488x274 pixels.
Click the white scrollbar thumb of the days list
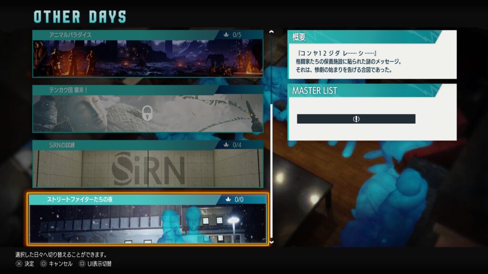click(271, 171)
